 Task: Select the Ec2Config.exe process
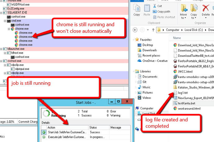(16, 9)
